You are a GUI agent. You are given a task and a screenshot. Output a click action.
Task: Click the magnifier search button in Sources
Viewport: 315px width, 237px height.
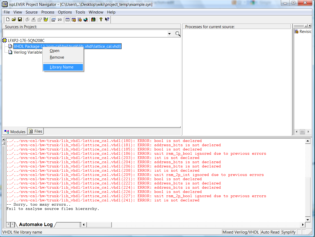[178, 34]
